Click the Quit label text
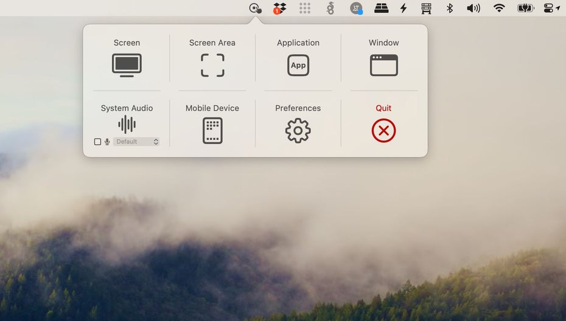The image size is (566, 321). pos(383,108)
